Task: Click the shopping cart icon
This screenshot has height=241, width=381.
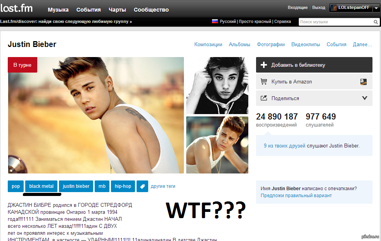Action: tap(264, 81)
